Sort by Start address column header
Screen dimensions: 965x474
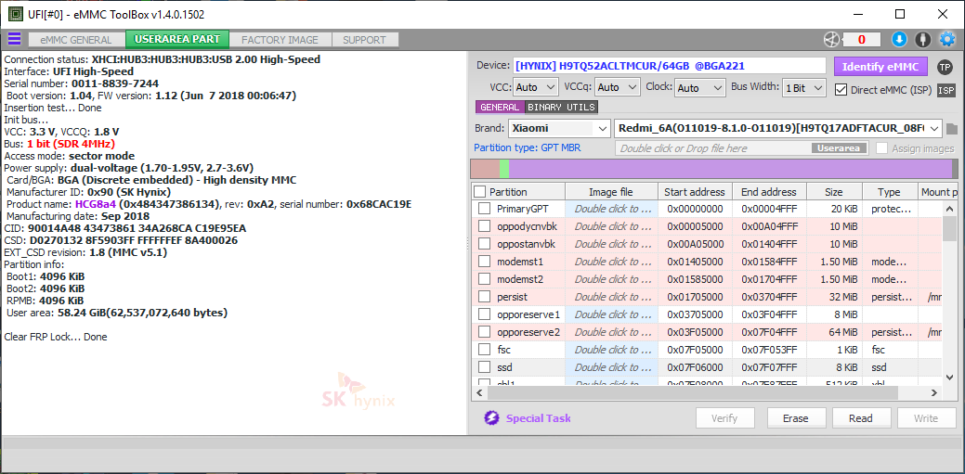(695, 192)
